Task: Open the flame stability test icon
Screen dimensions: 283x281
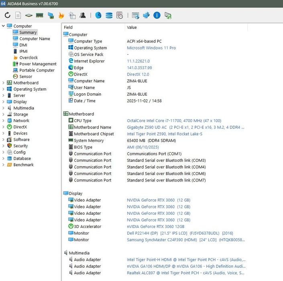Action: [61, 15]
